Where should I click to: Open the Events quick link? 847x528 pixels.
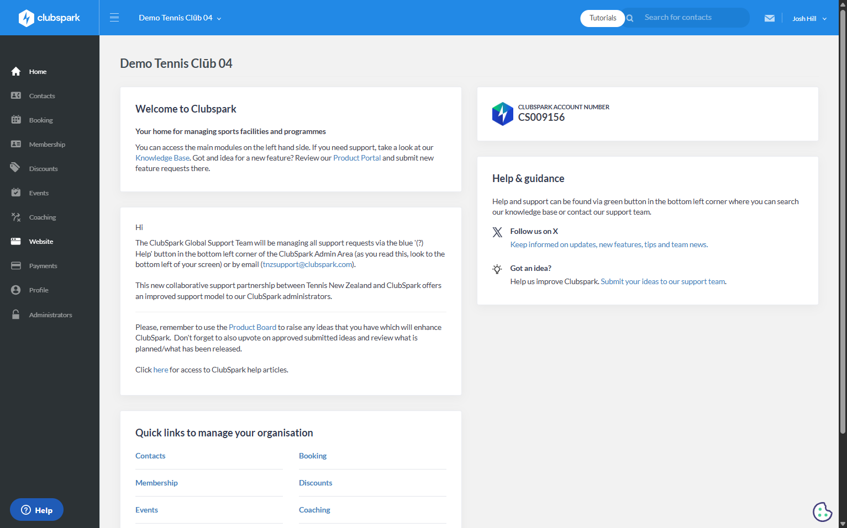[146, 510]
